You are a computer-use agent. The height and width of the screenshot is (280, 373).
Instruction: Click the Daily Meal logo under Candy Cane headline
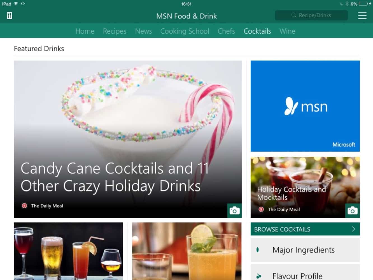point(24,206)
